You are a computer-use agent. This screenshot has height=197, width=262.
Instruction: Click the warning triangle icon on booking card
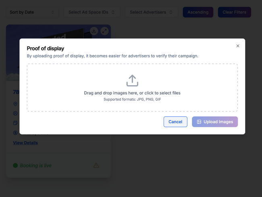(96, 165)
